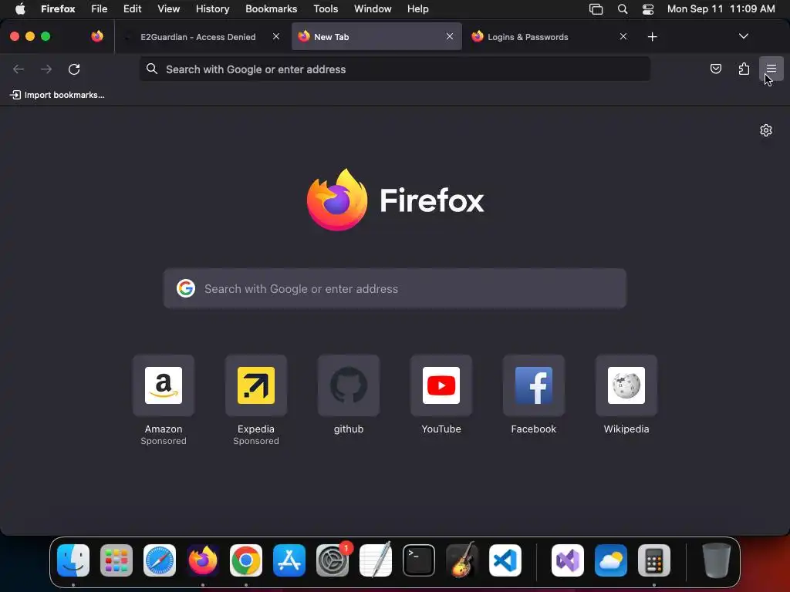The height and width of the screenshot is (592, 790).
Task: Click Import bookmarks… in bookmarks toolbar
Action: coord(57,95)
